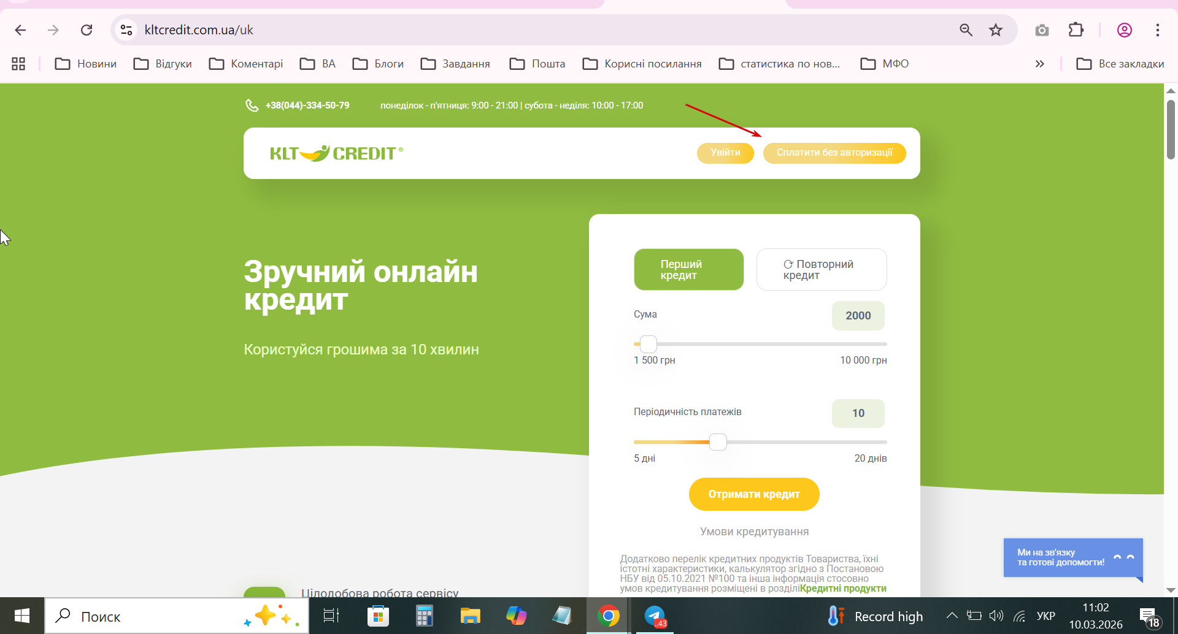
Task: Open the Корисні посилання bookmark folder
Action: tap(642, 64)
